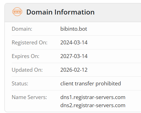Image resolution: width=141 pixels, height=113 pixels.
Task: Click the Updated On: label
Action: [27, 70]
